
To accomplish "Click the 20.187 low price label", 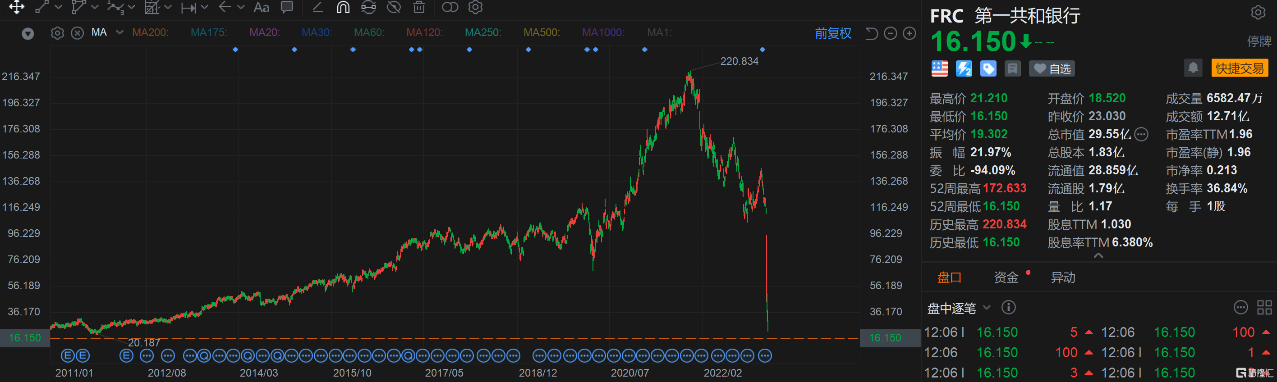I will (144, 343).
